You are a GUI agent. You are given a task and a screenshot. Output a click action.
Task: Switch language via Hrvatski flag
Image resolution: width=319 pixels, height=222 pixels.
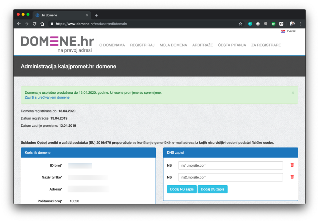click(x=288, y=31)
